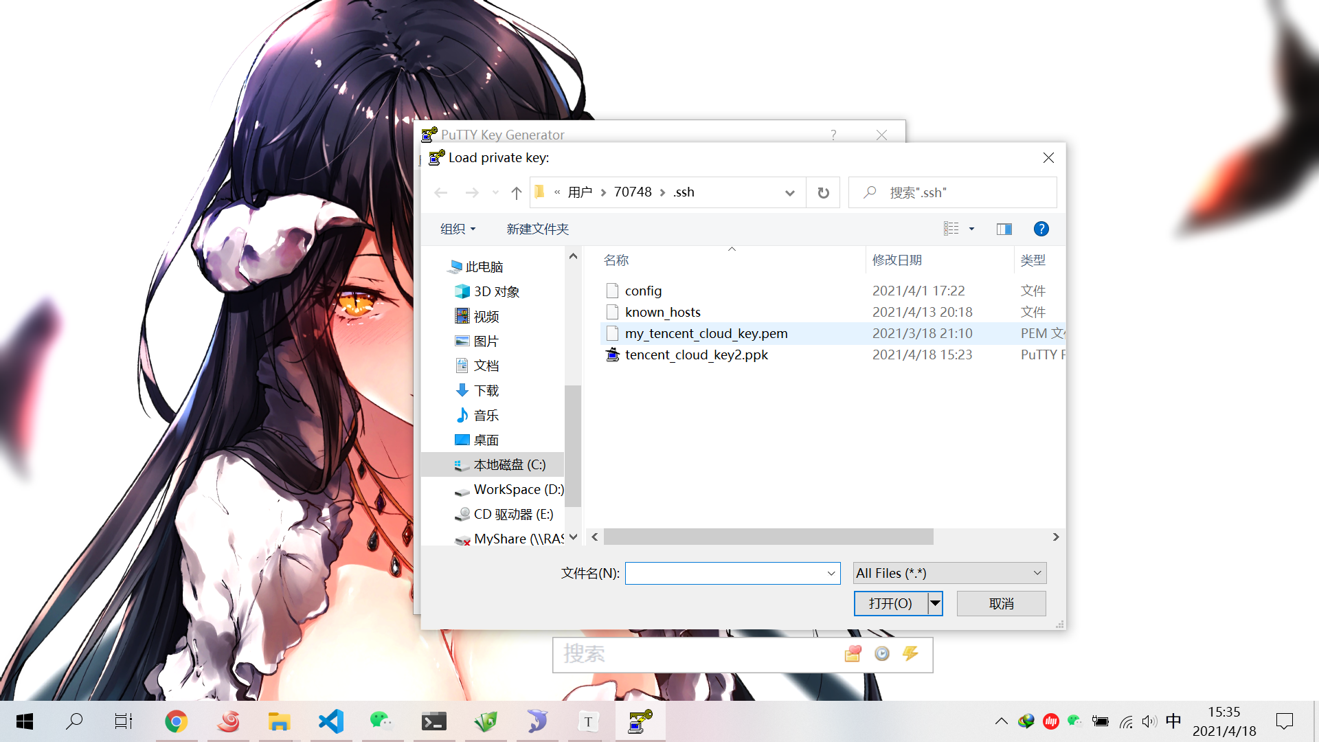Open the 3D 对象 folder
Image resolution: width=1319 pixels, height=742 pixels.
487,291
